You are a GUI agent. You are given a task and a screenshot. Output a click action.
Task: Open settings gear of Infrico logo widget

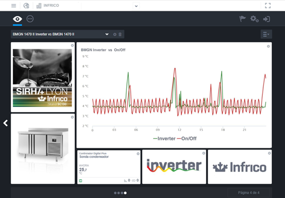point(269,153)
